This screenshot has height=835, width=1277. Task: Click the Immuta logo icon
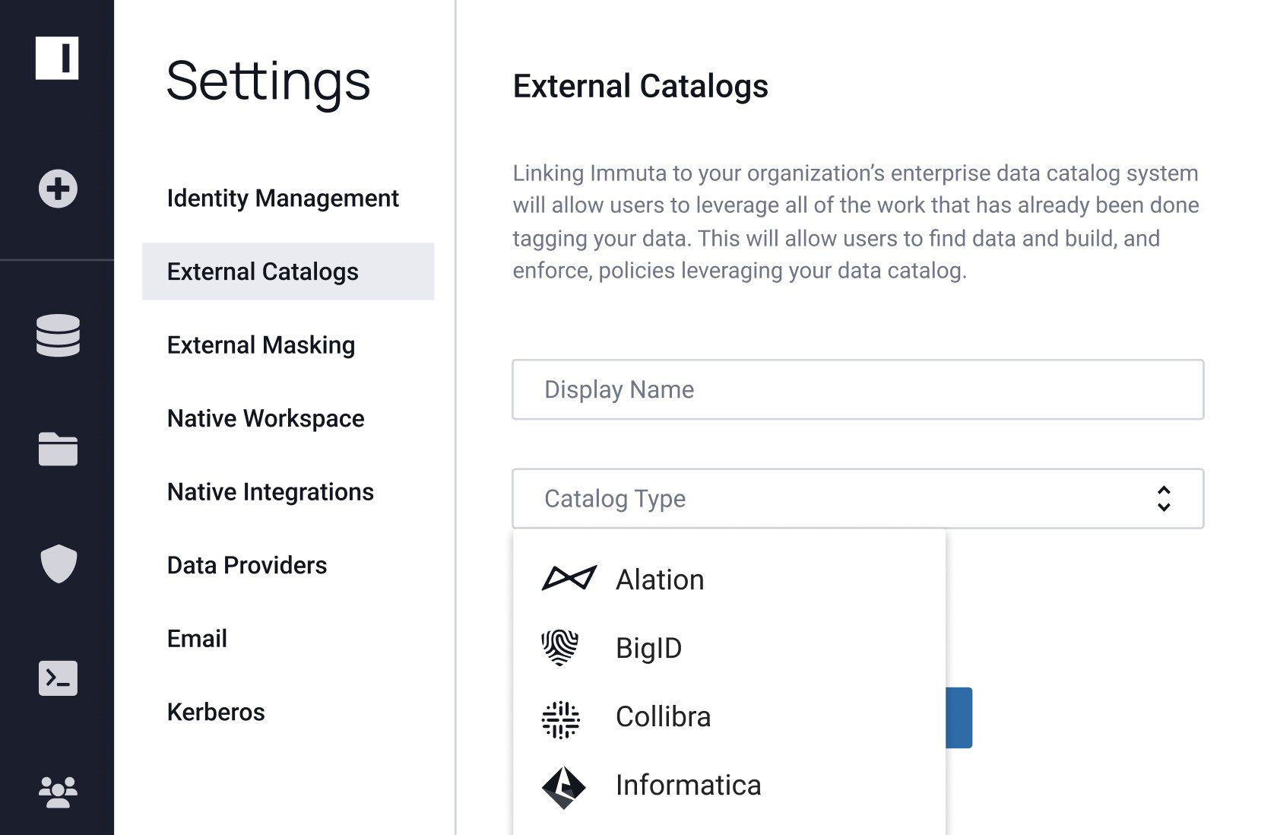pos(57,57)
